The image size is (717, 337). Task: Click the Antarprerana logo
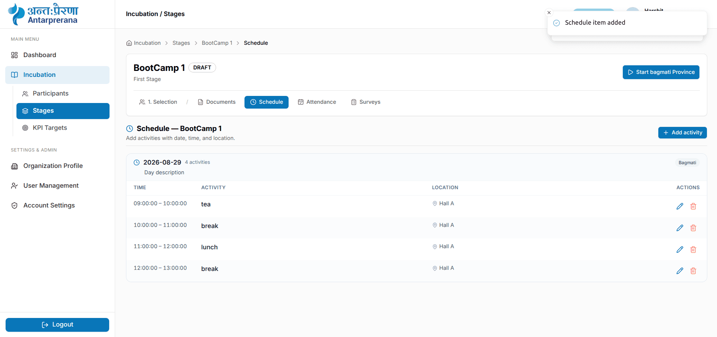(43, 14)
